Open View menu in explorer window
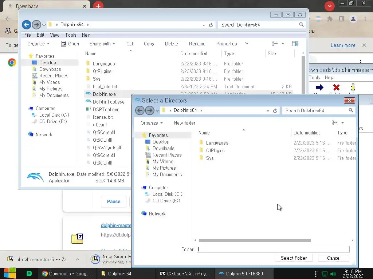The height and width of the screenshot is (279, 373). (55, 35)
